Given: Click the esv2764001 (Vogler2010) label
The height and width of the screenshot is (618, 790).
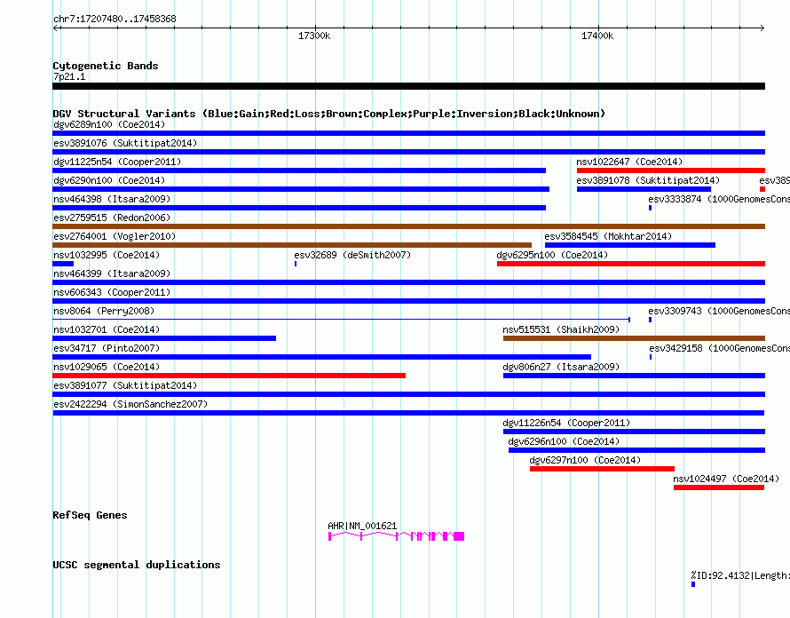Looking at the screenshot, I should [x=115, y=236].
